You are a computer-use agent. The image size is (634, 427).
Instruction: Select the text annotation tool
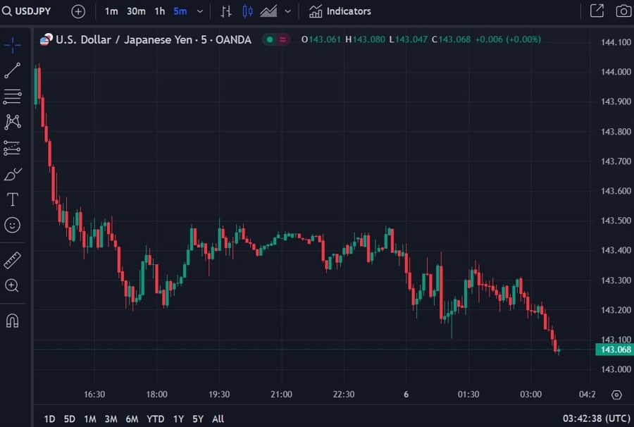[13, 199]
